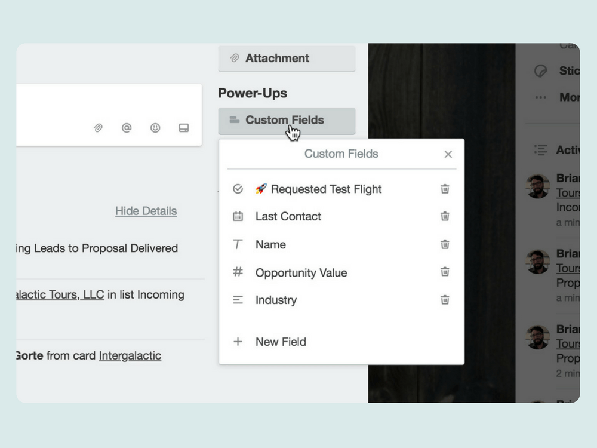Screen dimensions: 597x448
Task: Open the emoji picker smiley icon
Action: click(155, 128)
